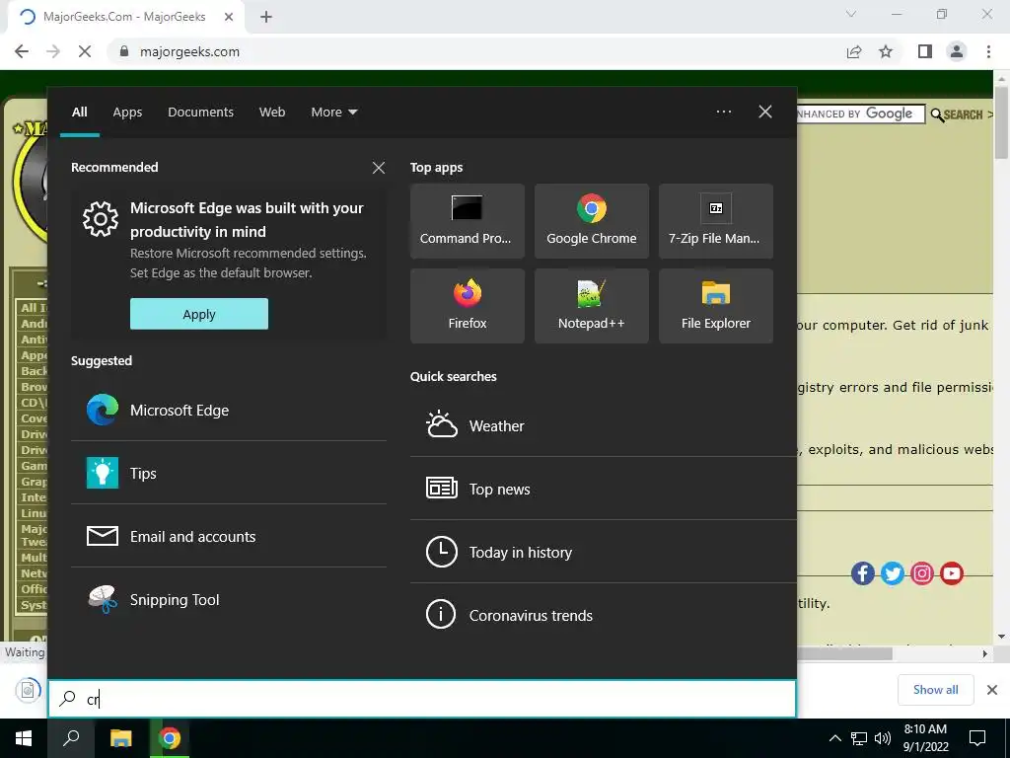The height and width of the screenshot is (758, 1010).
Task: Click Show all in downloads bar
Action: pos(935,690)
